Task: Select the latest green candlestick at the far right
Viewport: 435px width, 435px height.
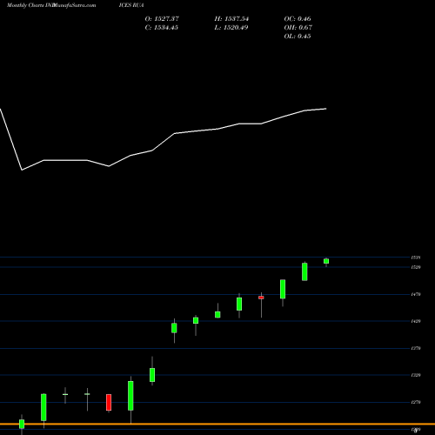Action: tap(326, 261)
